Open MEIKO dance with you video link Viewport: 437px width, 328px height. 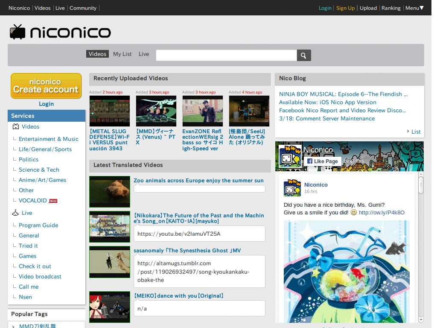pyautogui.click(x=179, y=296)
